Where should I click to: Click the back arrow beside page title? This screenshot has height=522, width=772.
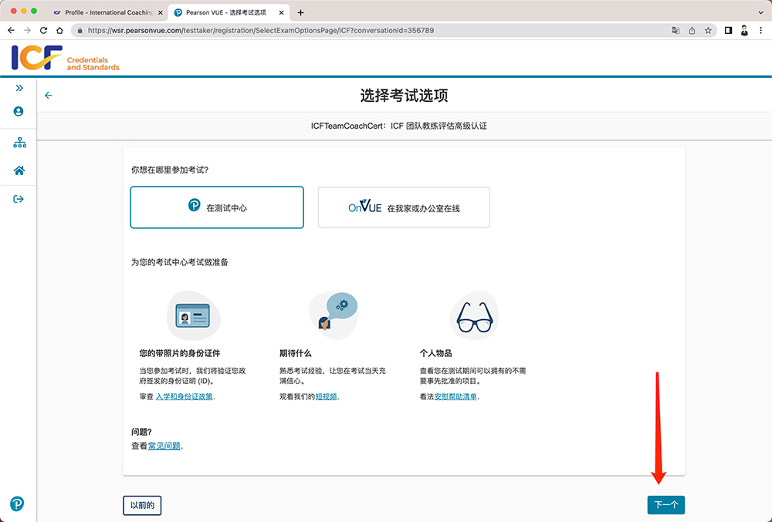49,96
